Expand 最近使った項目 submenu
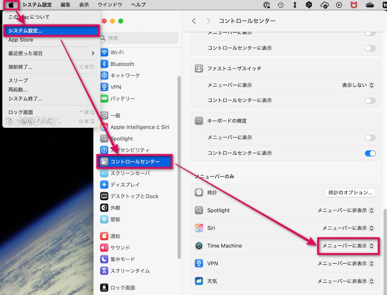The image size is (387, 295). [51, 53]
